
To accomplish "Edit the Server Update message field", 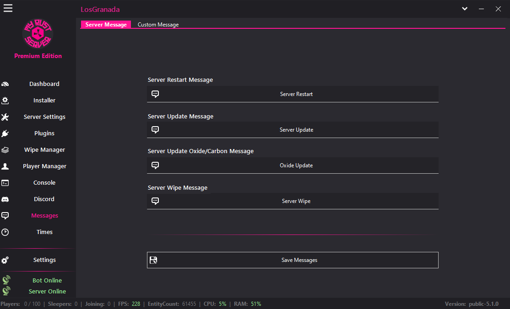I will [x=293, y=130].
